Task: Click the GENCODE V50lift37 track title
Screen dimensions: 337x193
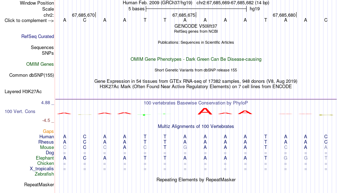Action: click(x=196, y=26)
